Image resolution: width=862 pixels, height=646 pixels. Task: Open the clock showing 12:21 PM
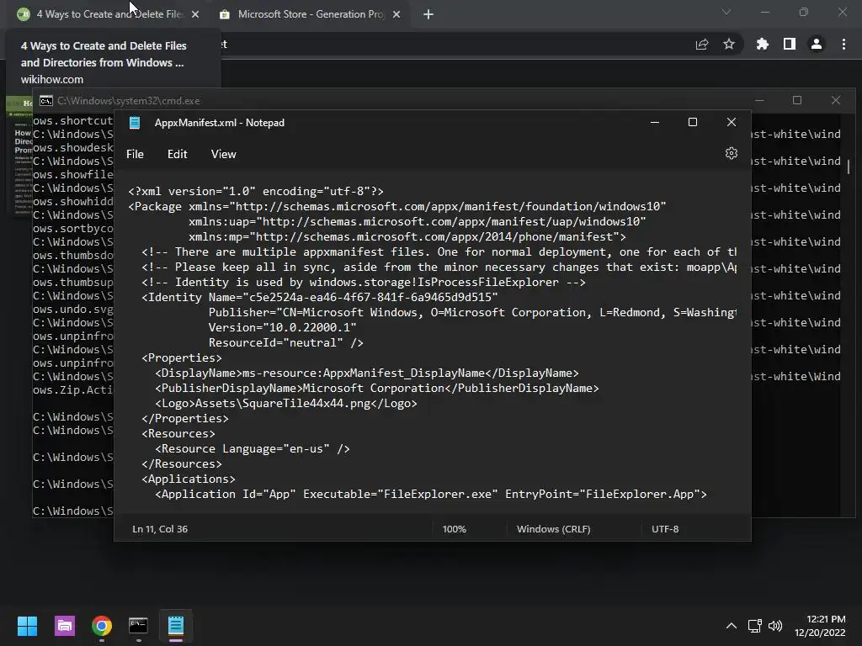820,626
